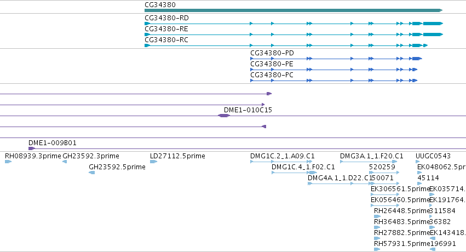Click the CG34380-RC transcript label
This screenshot has height=252, width=466.
pos(166,40)
